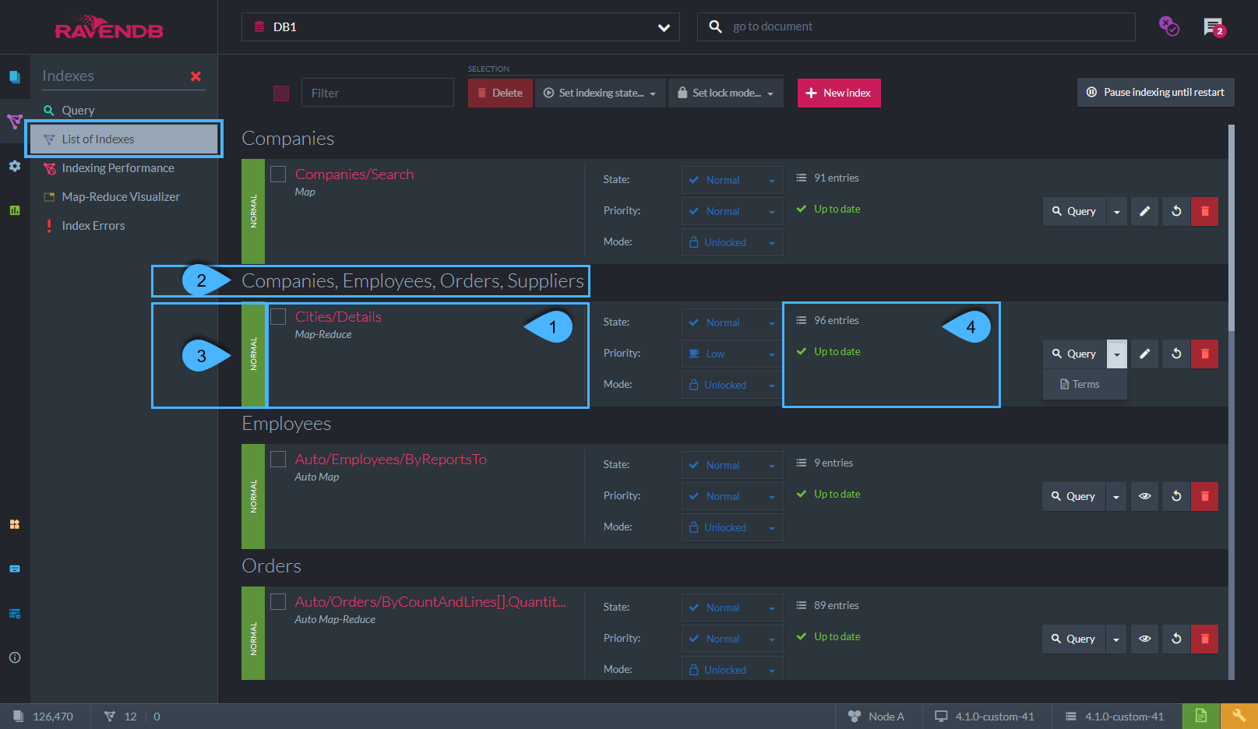
Task: Click the New index button
Action: [839, 93]
